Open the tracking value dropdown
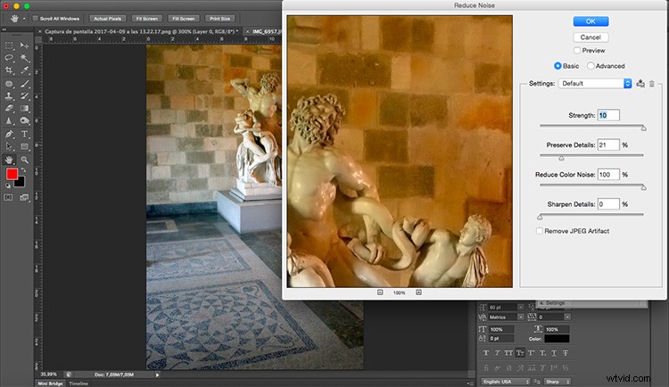The image size is (669, 387). pos(567,317)
